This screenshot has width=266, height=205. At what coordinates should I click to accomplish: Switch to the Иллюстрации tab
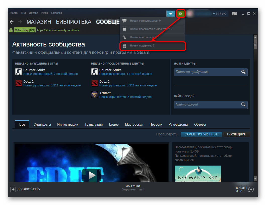[68, 125]
